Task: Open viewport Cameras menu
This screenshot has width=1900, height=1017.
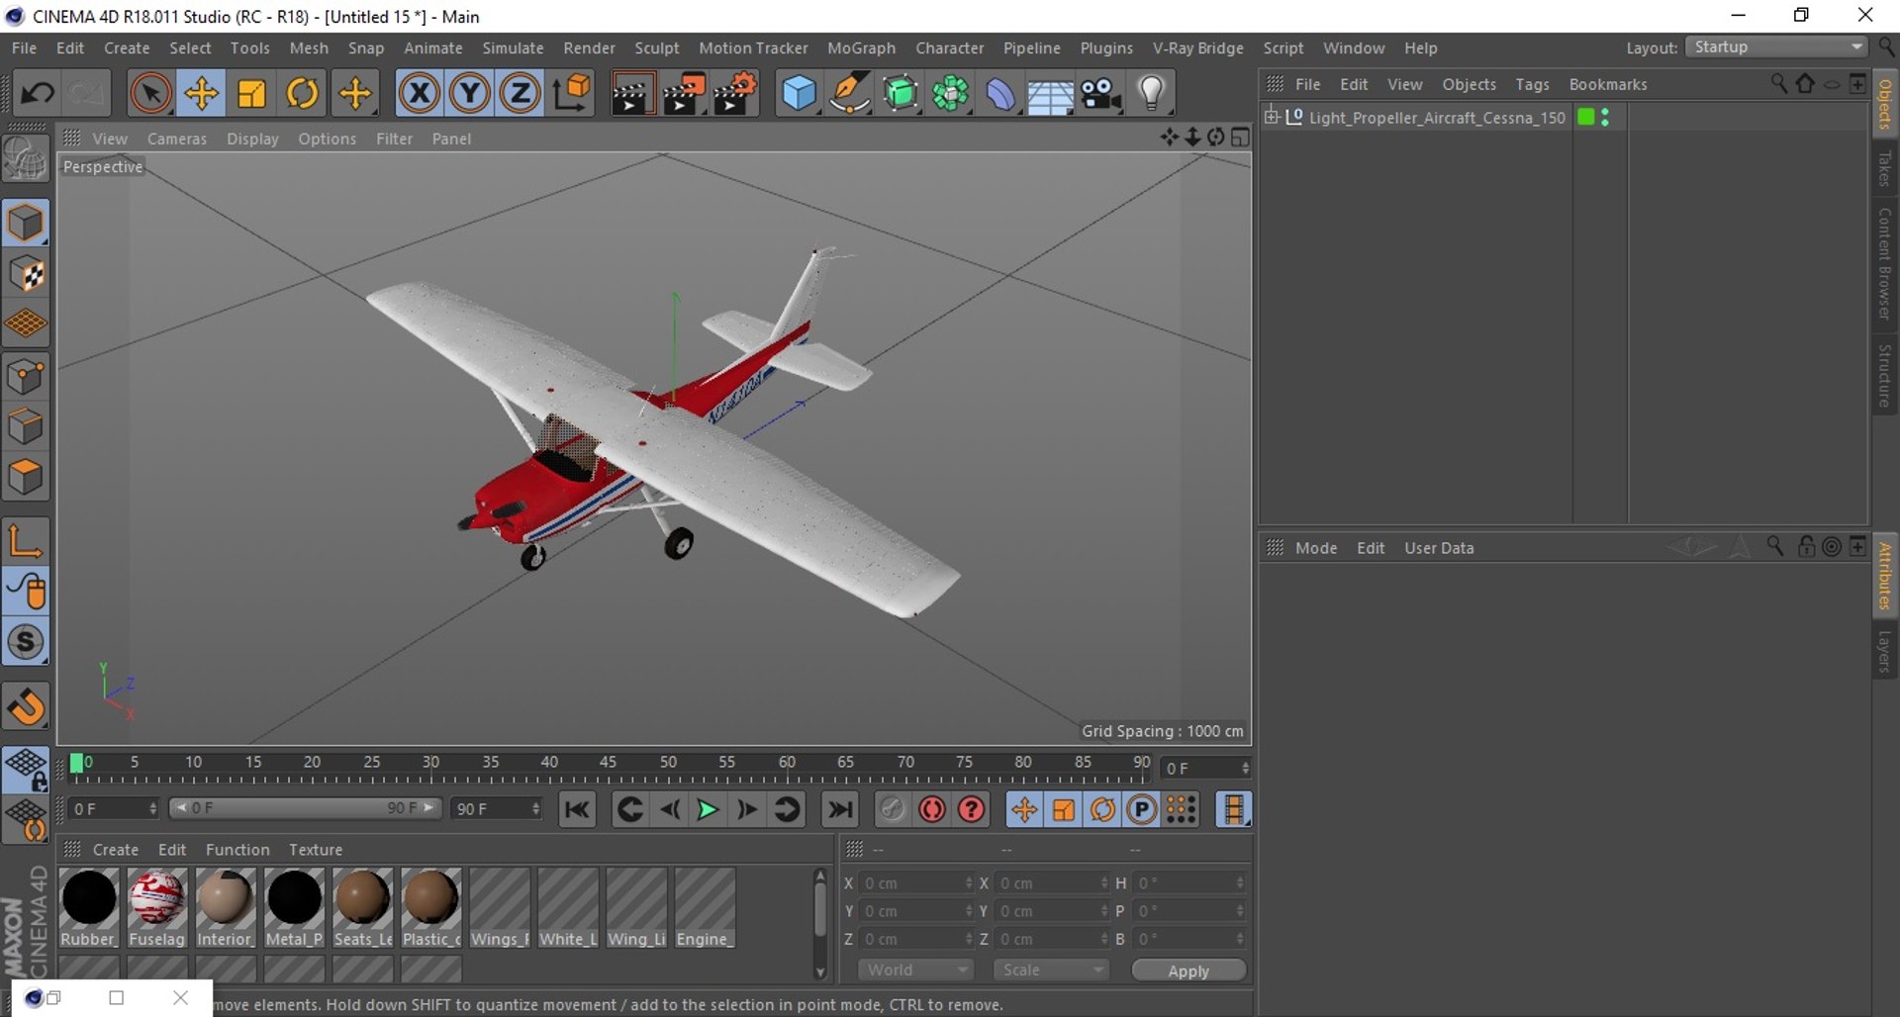Action: coord(177,139)
